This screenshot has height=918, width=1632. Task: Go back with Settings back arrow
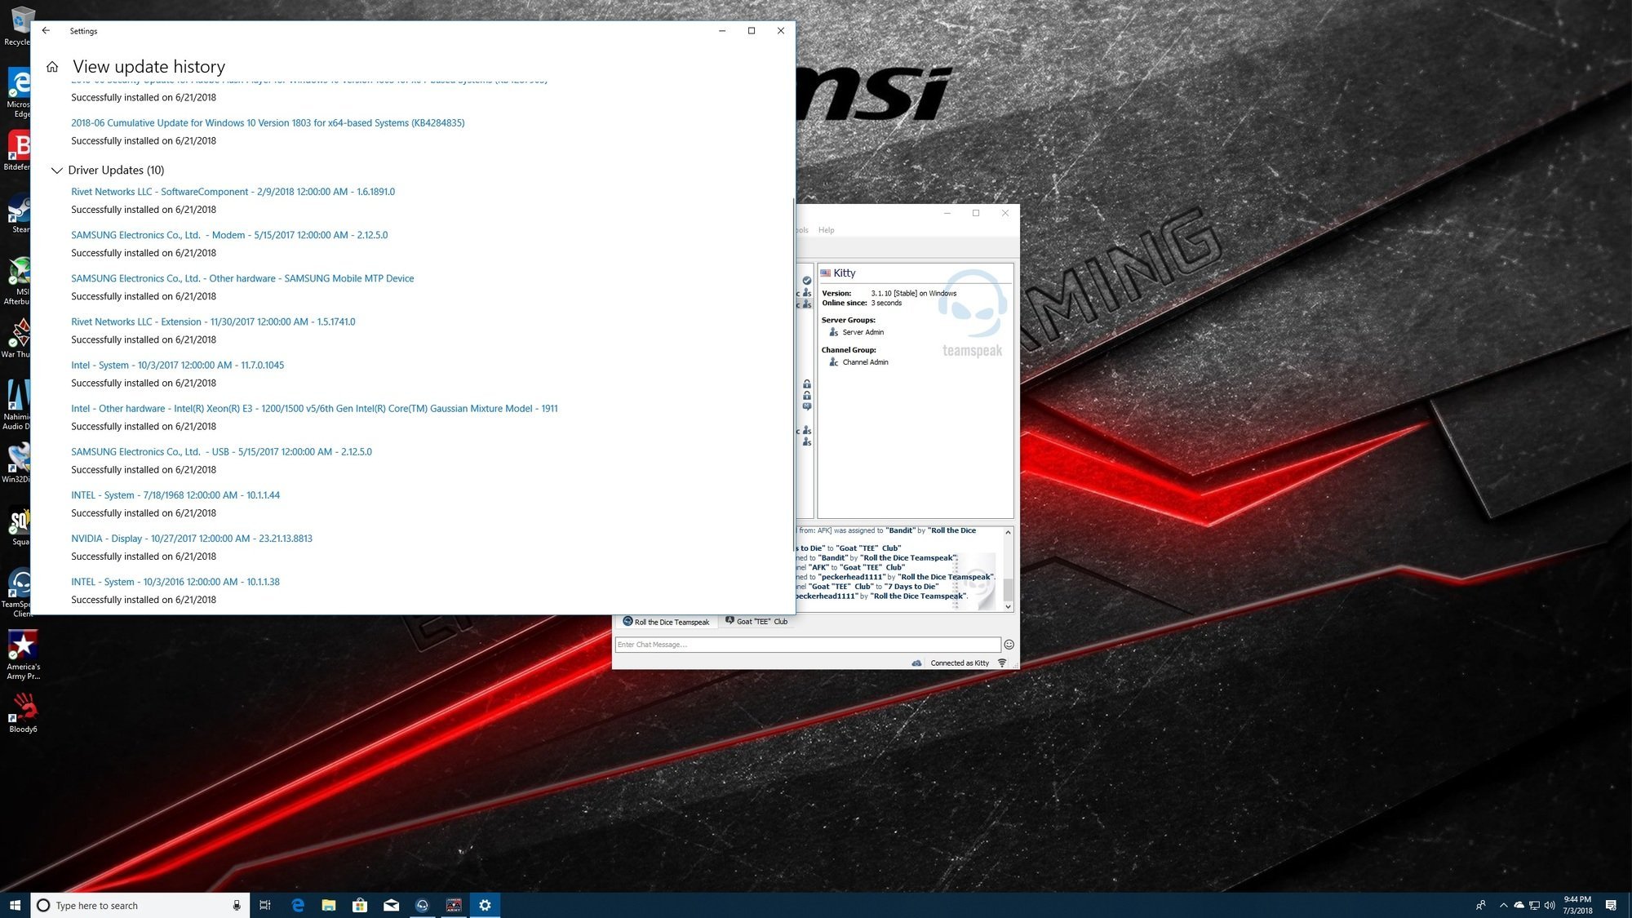[x=46, y=31]
